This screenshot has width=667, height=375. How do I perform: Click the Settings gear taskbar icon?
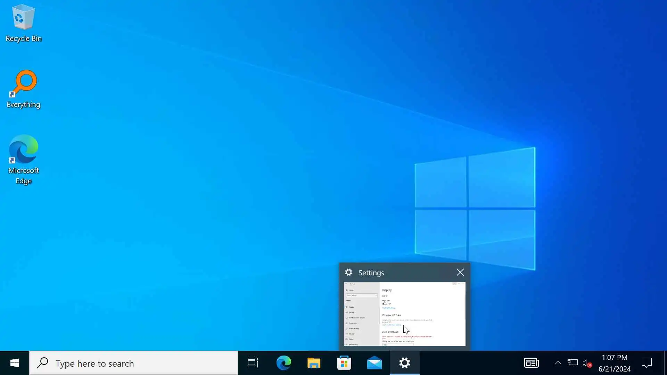(404, 363)
